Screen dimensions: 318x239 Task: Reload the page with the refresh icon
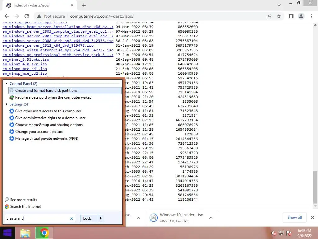pyautogui.click(x=27, y=16)
